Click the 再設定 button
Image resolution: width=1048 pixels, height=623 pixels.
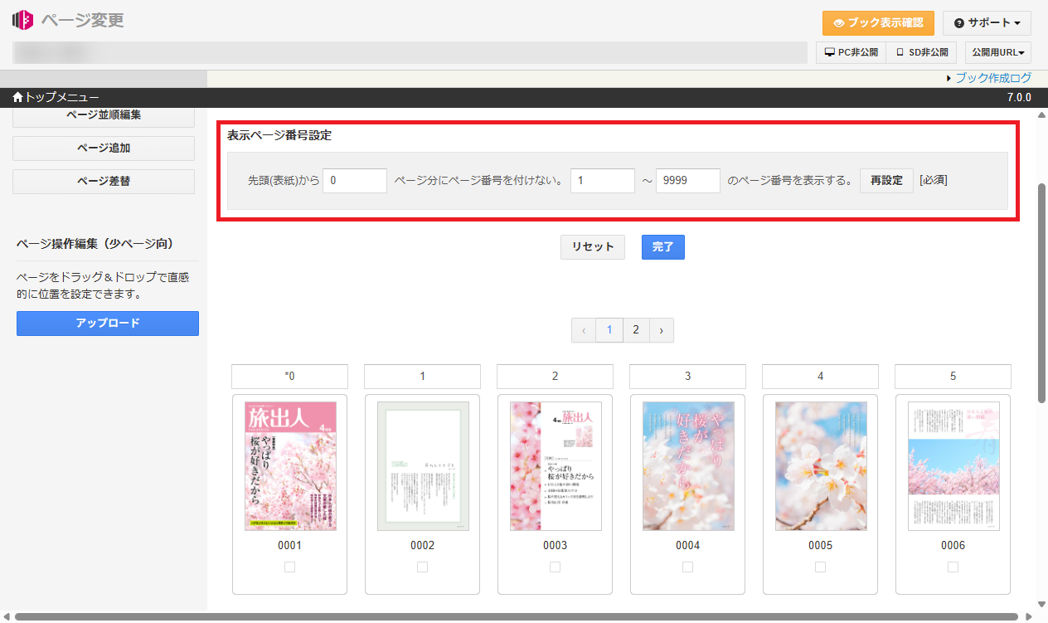pyautogui.click(x=886, y=181)
